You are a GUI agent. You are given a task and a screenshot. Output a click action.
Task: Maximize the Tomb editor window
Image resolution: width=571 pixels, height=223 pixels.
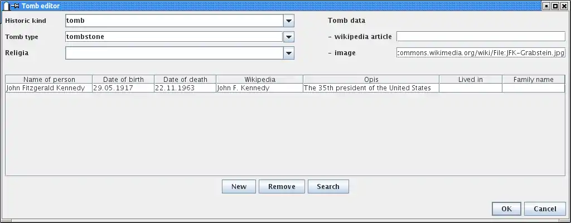pyautogui.click(x=555, y=6)
